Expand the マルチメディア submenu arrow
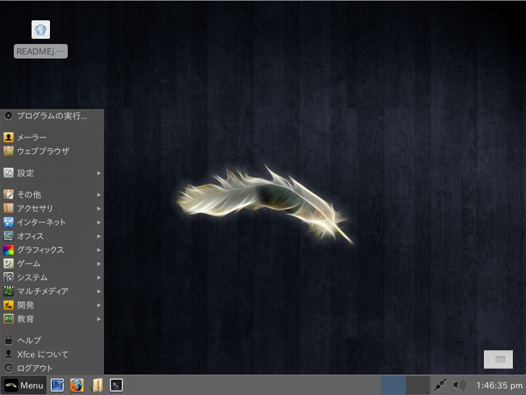Viewport: 526px width, 395px height. (x=99, y=291)
